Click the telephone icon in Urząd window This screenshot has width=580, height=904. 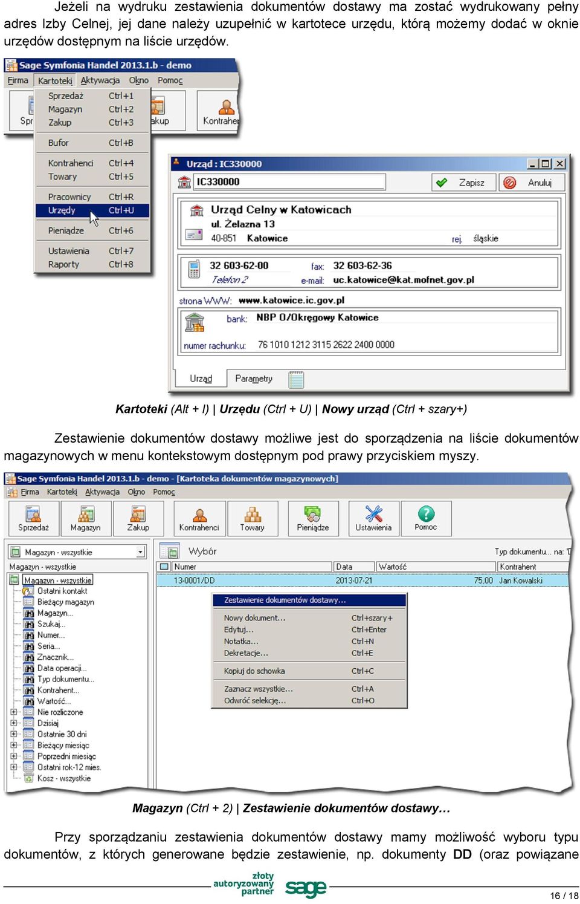[194, 270]
